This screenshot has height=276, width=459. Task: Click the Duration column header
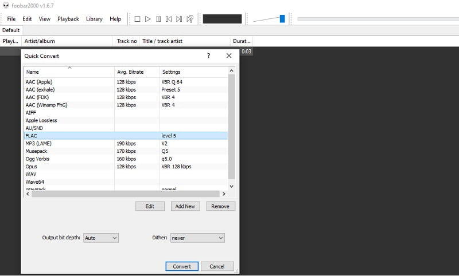coord(242,41)
